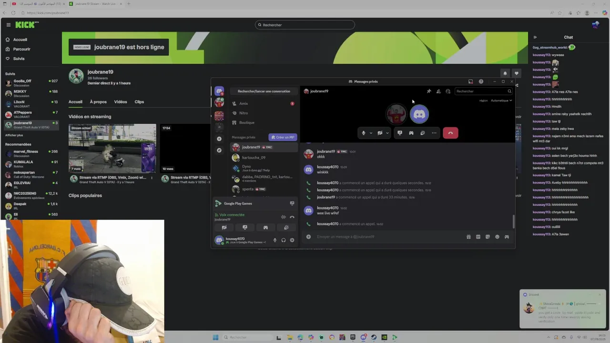
Task: Open Windows Start menu
Action: [x=215, y=337]
